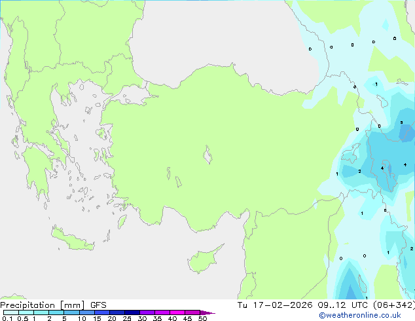Pick the 15–20 mm legend color swatch
The height and width of the screenshot is (321, 415).
pos(102,312)
